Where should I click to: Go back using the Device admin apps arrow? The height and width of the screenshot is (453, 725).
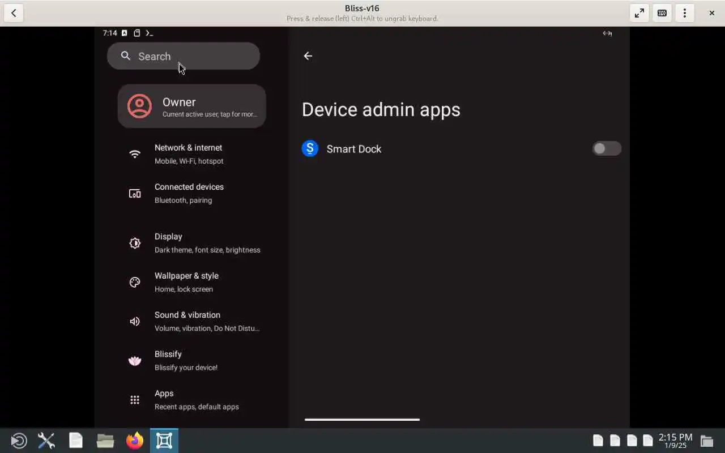tap(308, 56)
